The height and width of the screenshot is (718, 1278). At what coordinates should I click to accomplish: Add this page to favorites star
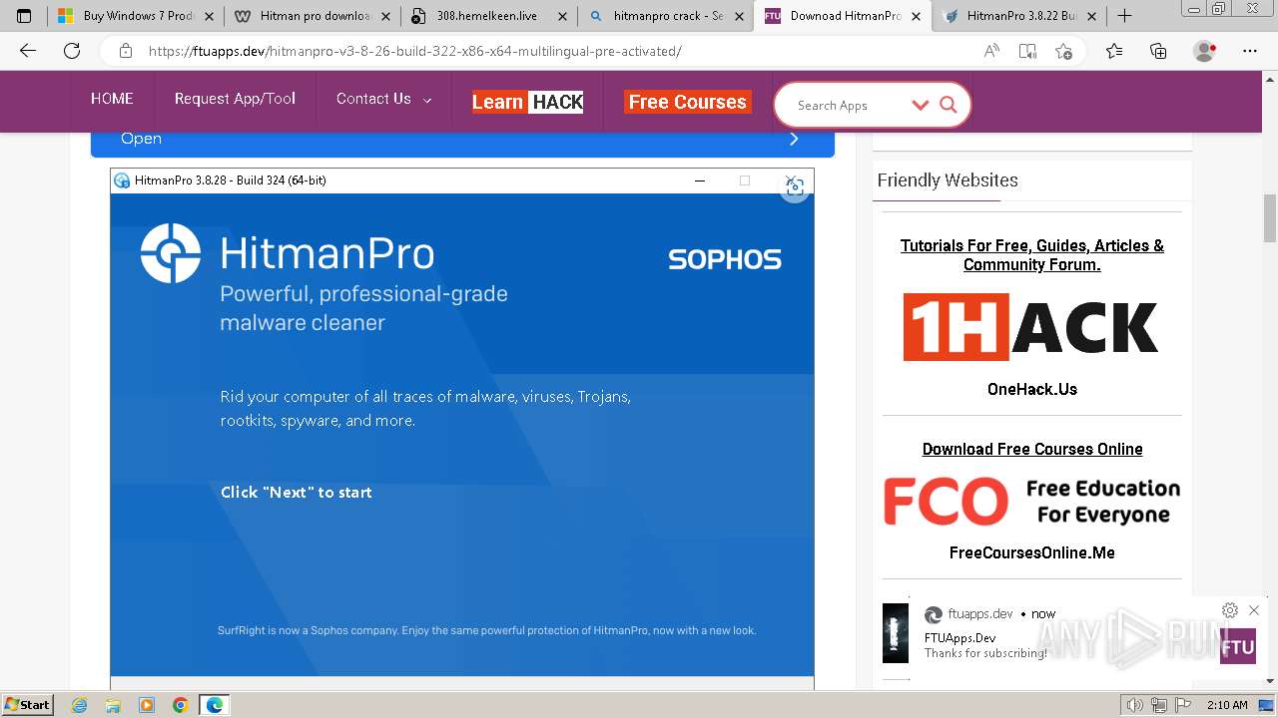[1063, 51]
